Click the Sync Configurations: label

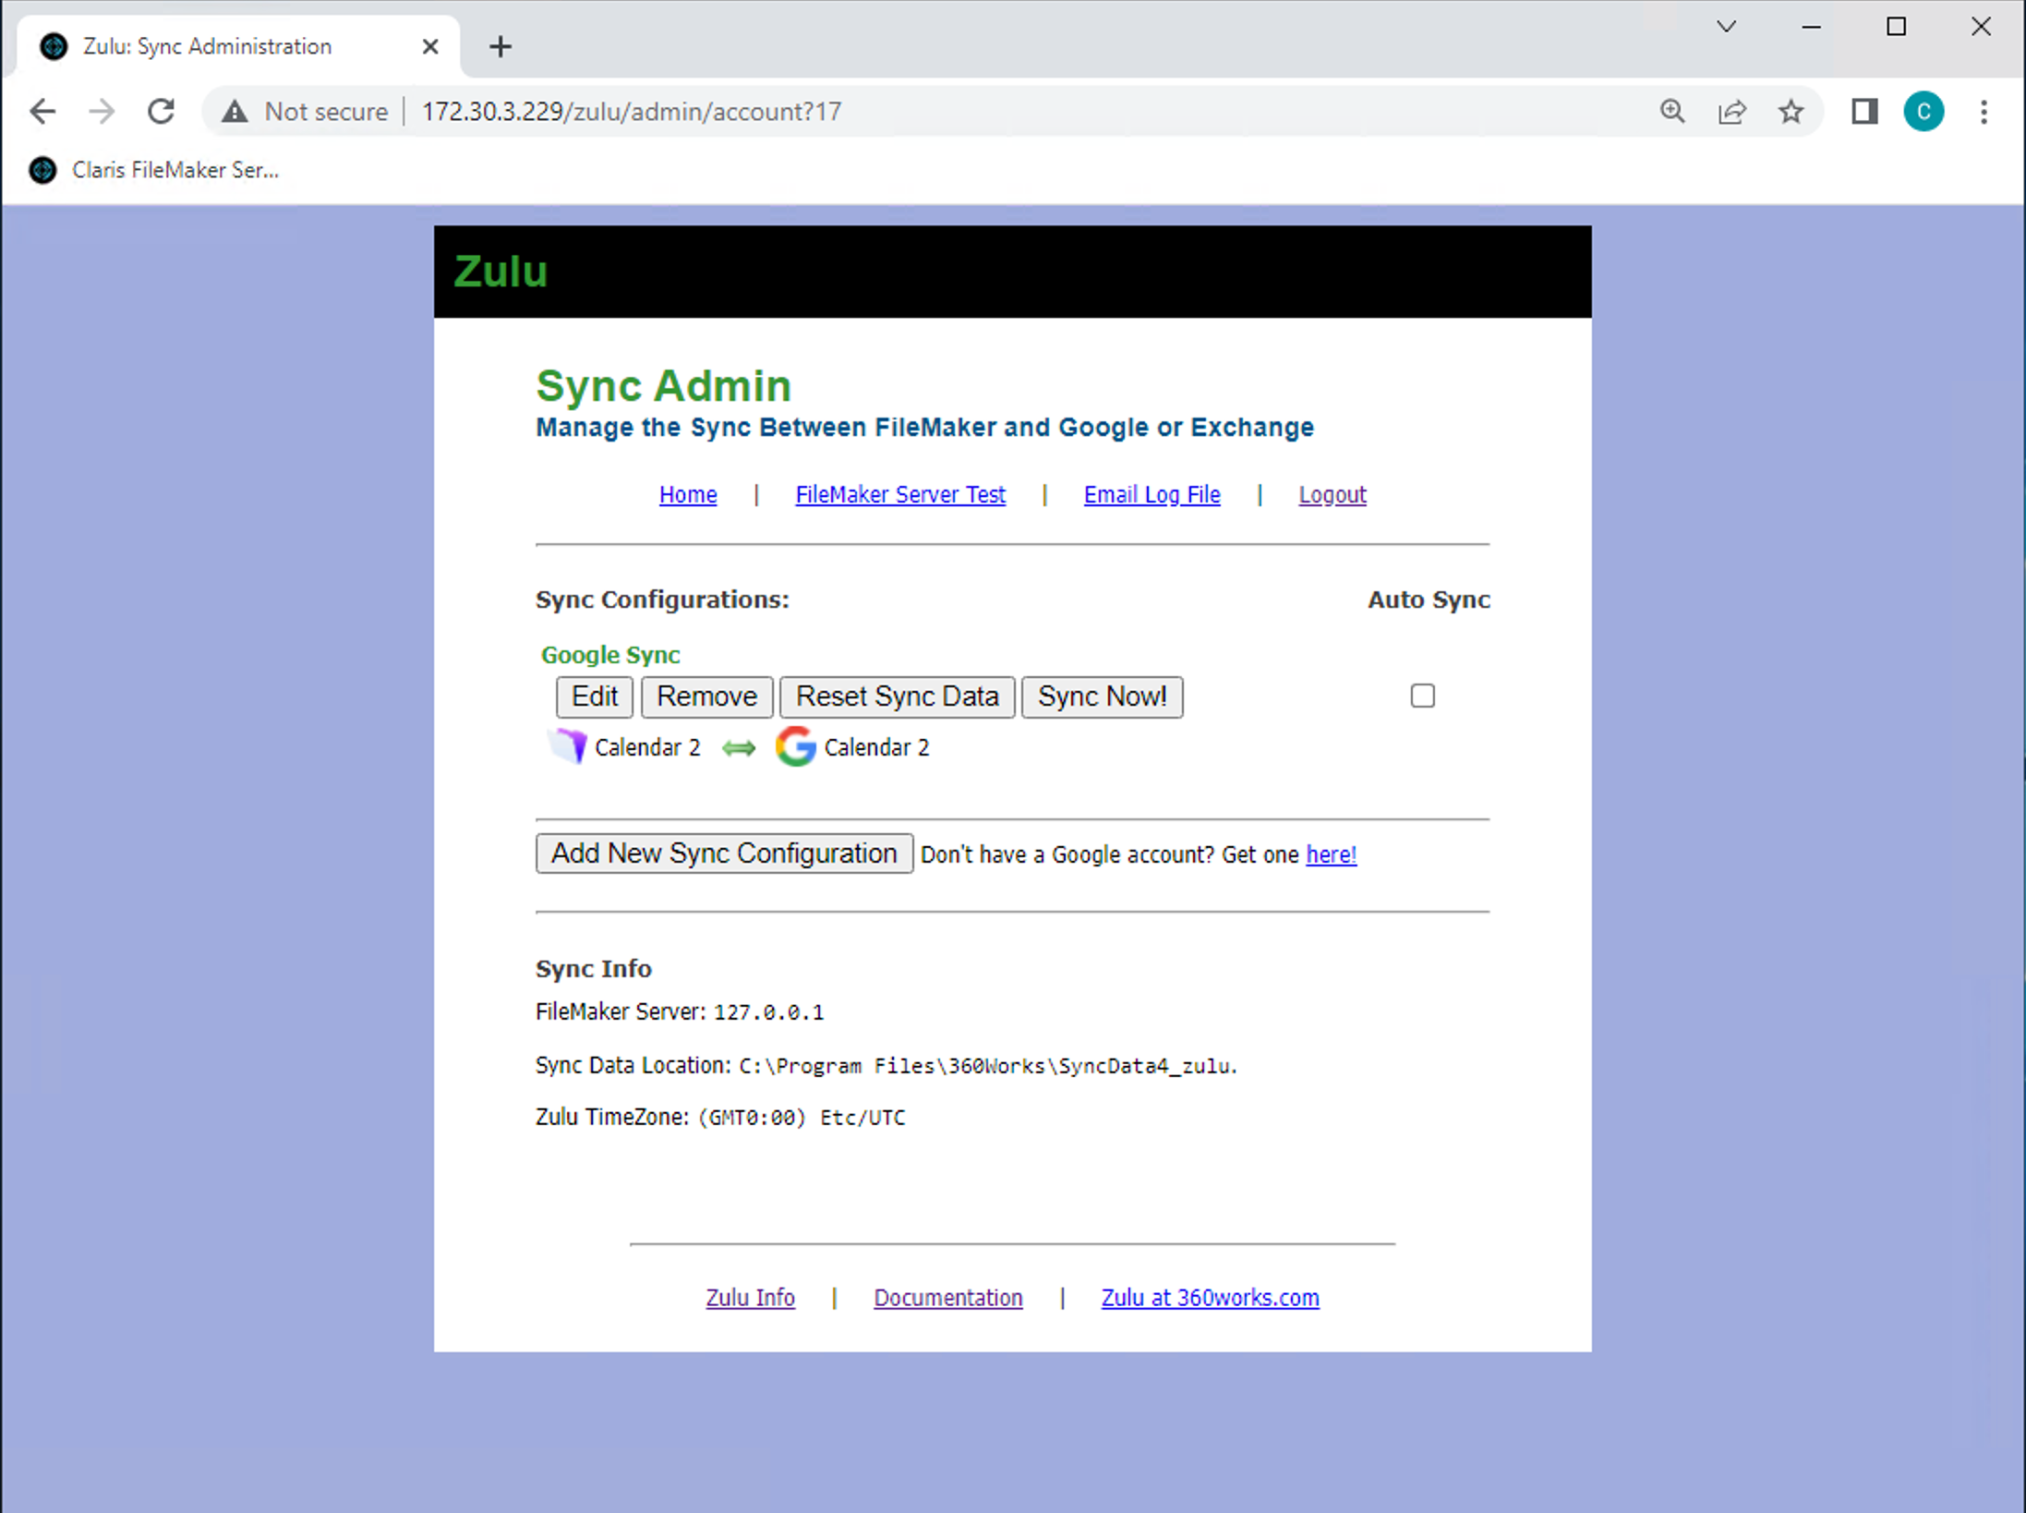pos(662,599)
